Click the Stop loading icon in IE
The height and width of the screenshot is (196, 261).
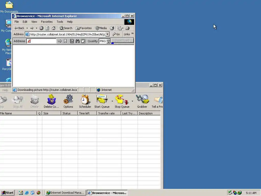tap(41, 28)
